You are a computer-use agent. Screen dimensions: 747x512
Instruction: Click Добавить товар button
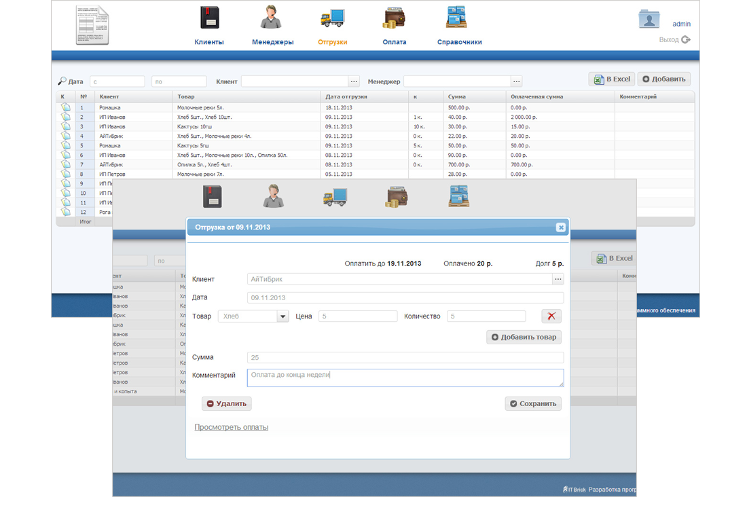(x=524, y=337)
